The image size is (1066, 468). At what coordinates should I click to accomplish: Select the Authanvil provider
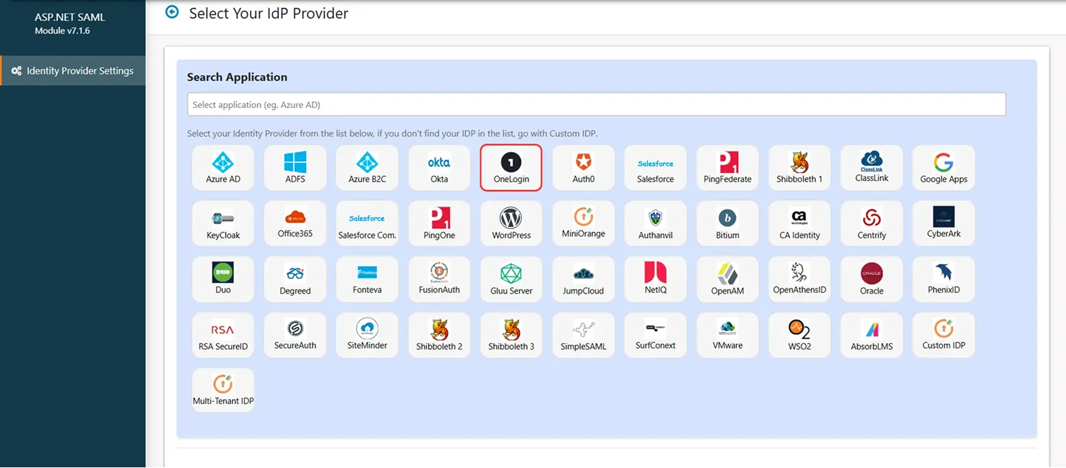(x=655, y=224)
